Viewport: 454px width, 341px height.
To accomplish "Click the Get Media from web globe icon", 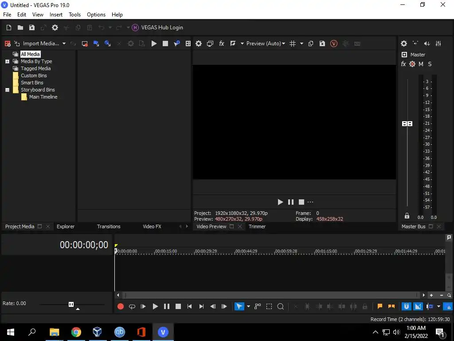I will pos(107,44).
